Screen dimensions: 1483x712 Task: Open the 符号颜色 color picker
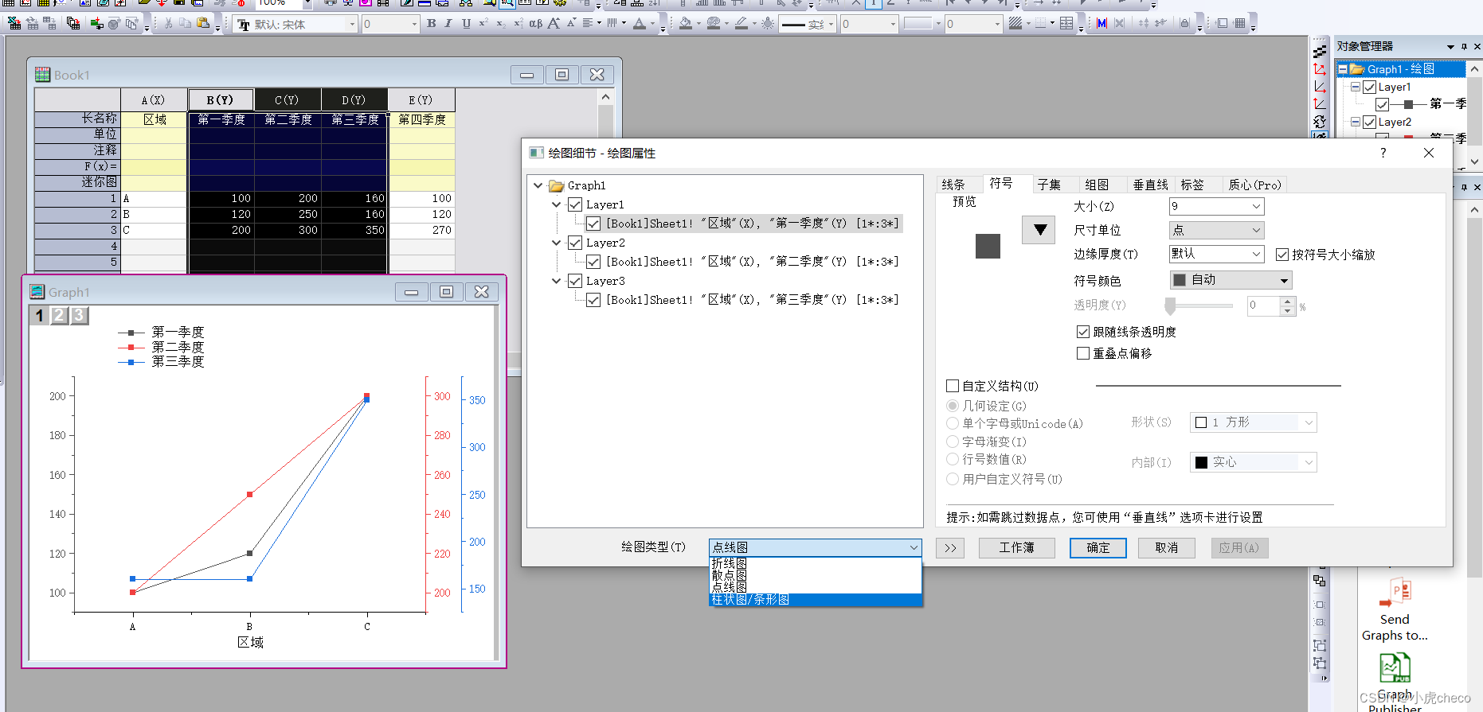click(1231, 280)
